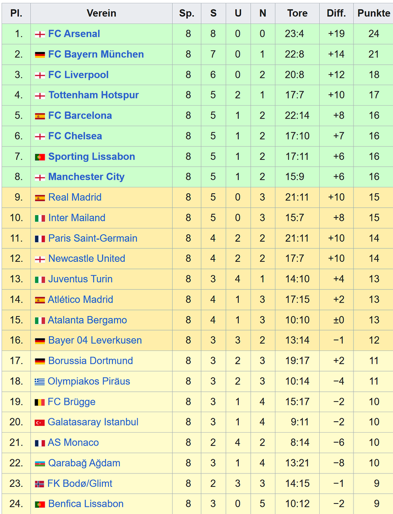Go to the Manchester City page
This screenshot has width=393, height=514.
87,177
